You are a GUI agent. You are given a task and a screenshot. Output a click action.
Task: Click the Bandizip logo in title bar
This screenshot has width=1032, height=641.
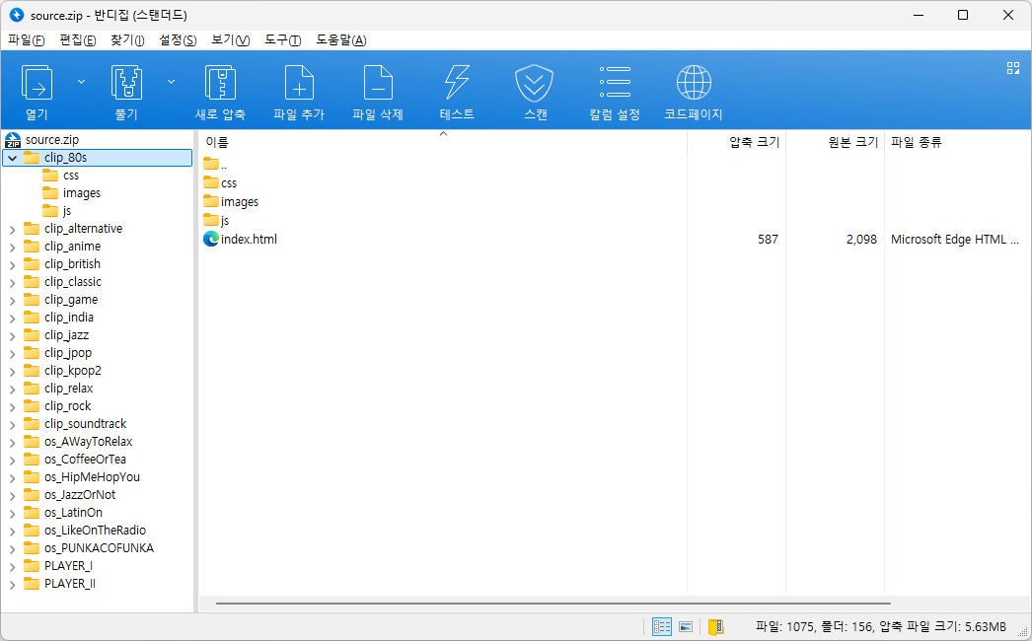(17, 15)
